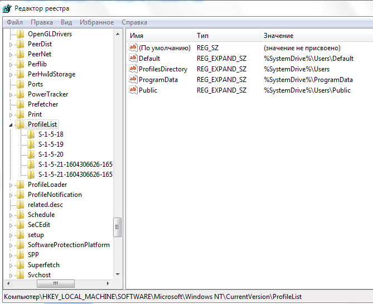373x304 pixels.
Task: Click the status bar registry path
Action: coord(153,297)
